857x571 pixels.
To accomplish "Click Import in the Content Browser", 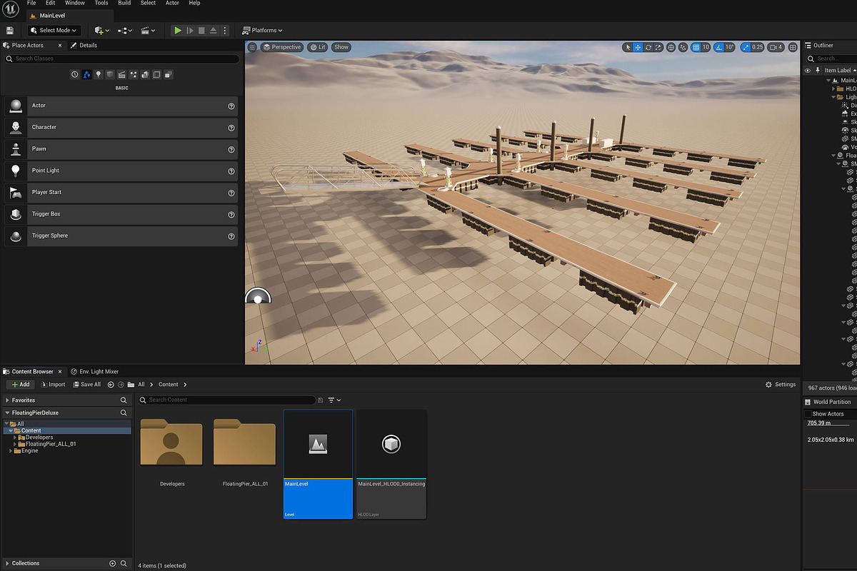I will click(53, 384).
